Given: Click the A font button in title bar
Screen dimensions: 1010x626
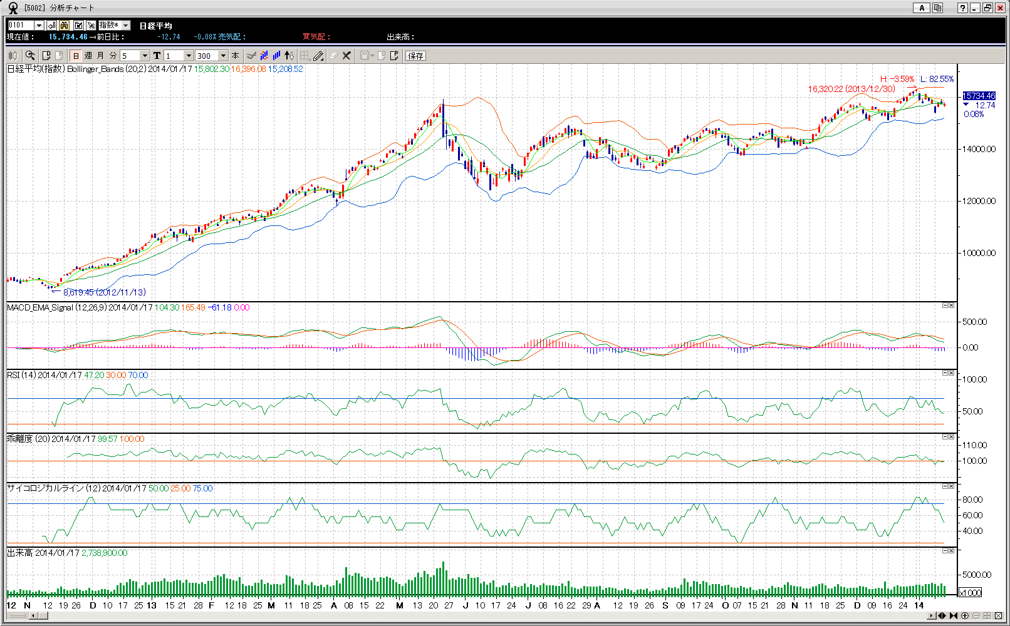Looking at the screenshot, I should 921,8.
